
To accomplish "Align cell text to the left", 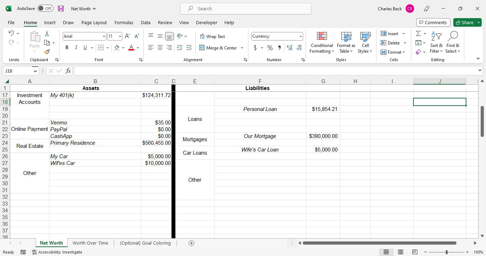I will pyautogui.click(x=151, y=48).
